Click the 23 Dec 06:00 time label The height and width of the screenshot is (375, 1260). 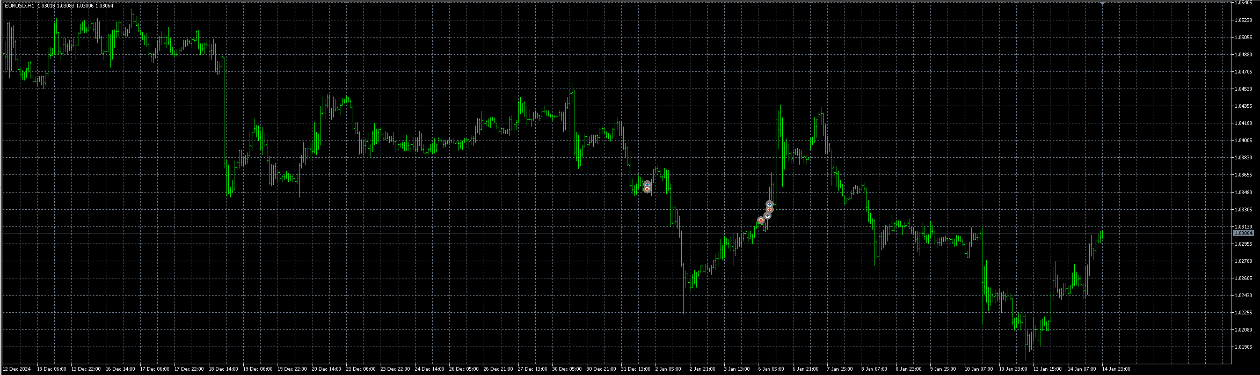(361, 369)
